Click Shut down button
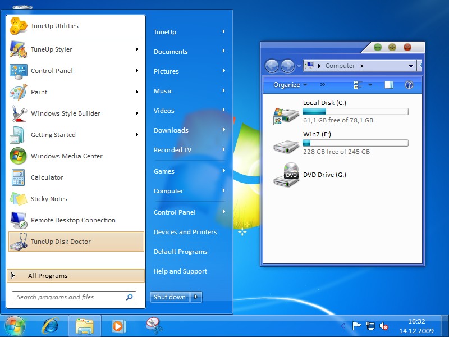 (x=170, y=297)
